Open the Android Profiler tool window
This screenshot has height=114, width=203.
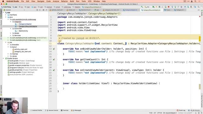36,111
